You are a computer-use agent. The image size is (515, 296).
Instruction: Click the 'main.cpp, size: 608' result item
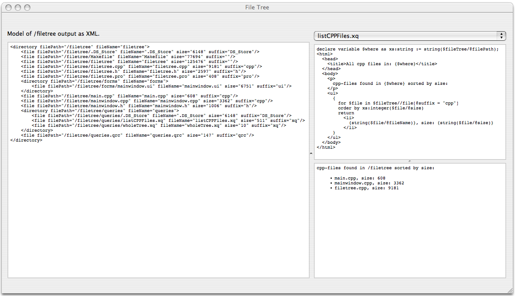pos(360,178)
